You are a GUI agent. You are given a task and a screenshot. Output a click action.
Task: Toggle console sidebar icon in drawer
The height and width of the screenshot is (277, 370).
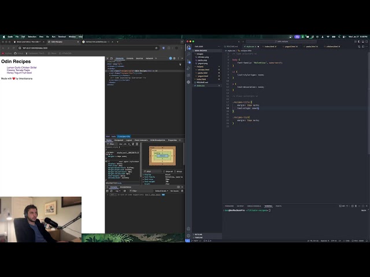coord(108,191)
